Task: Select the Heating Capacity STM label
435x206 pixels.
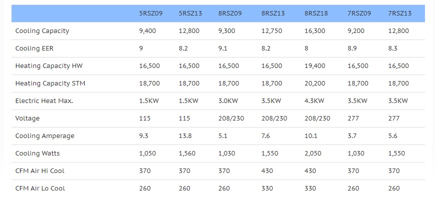Action: [x=50, y=83]
